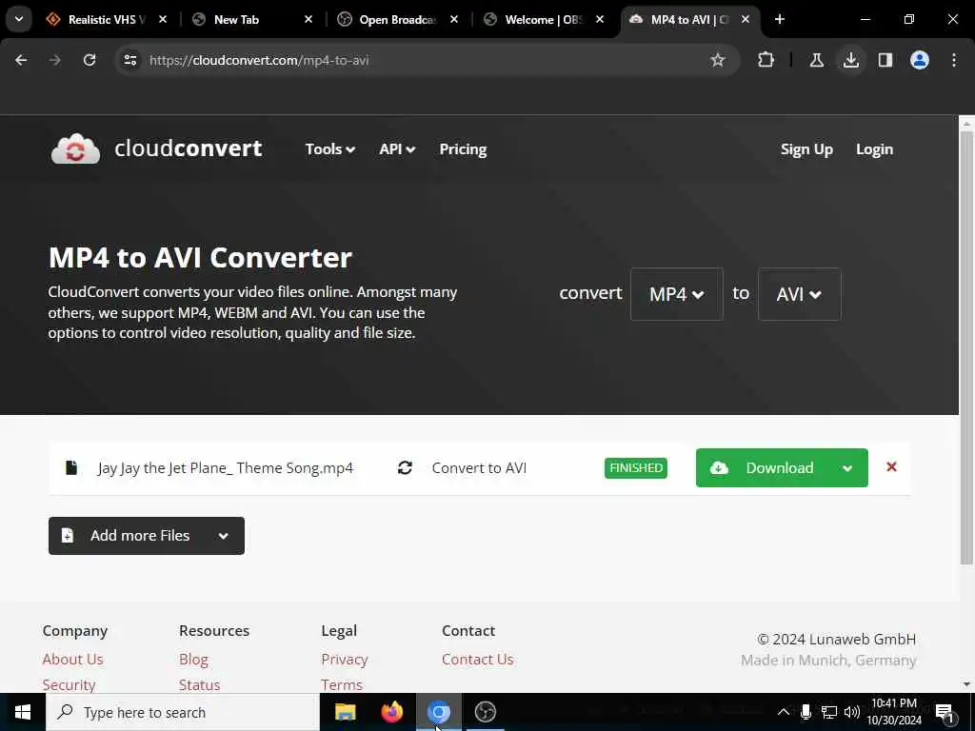975x731 pixels.
Task: Go back with the browser back arrow
Action: point(21,60)
